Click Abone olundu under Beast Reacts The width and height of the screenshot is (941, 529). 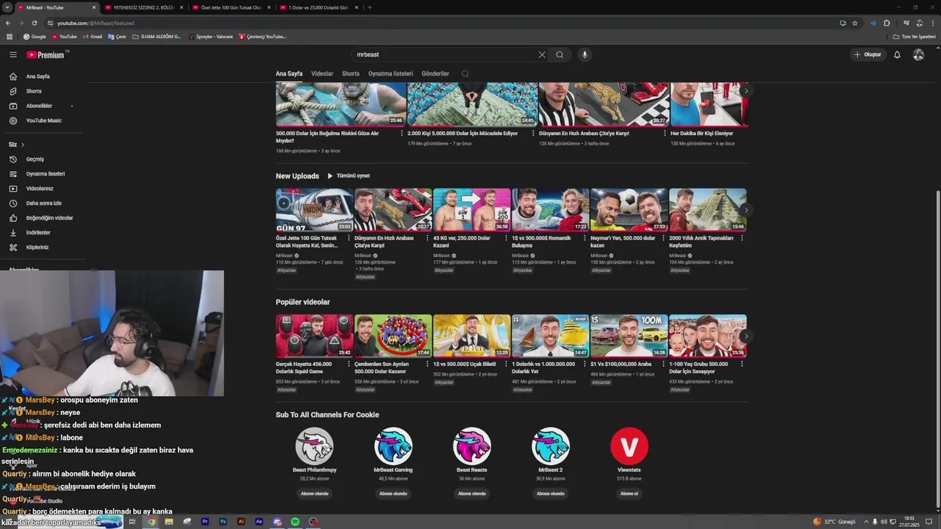(472, 494)
